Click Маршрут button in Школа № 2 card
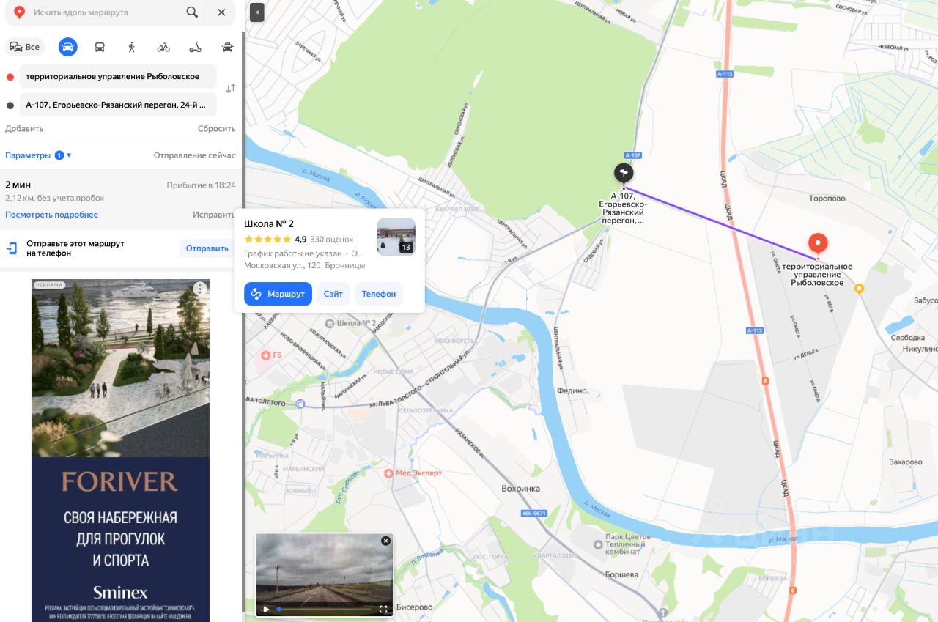Screen dimensions: 938x622 [x=278, y=294]
